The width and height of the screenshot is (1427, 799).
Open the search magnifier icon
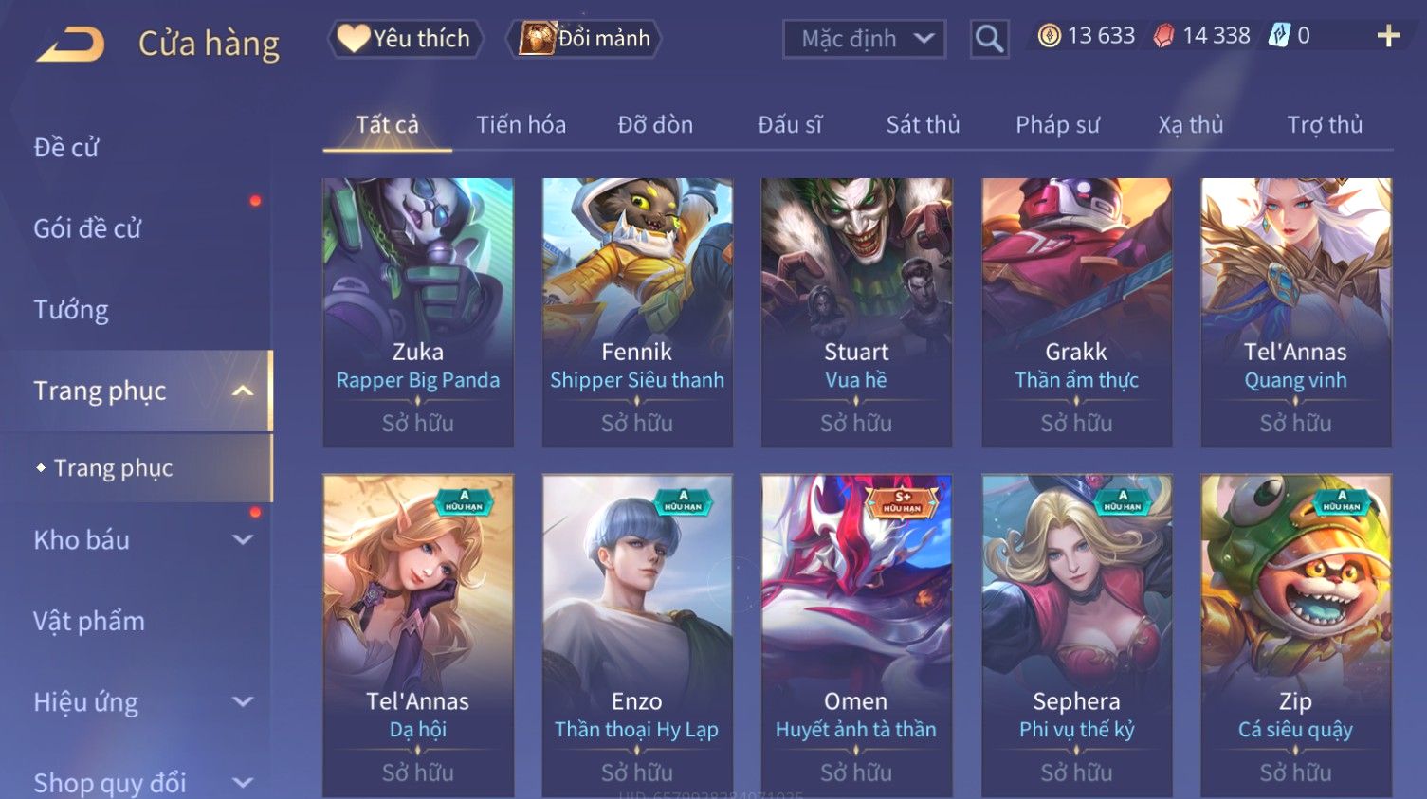pos(989,39)
